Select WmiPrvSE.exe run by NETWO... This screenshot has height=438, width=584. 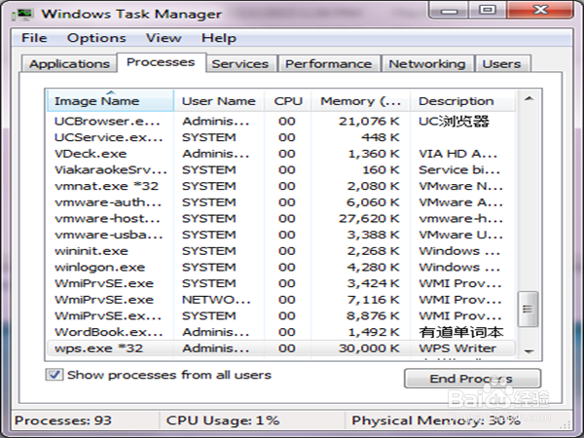(281, 300)
